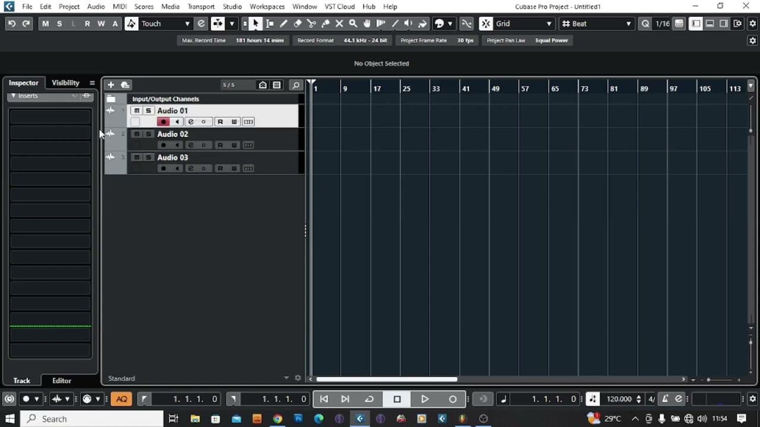Image resolution: width=760 pixels, height=427 pixels.
Task: Switch to the Editor tab in Inspector
Action: pos(62,381)
